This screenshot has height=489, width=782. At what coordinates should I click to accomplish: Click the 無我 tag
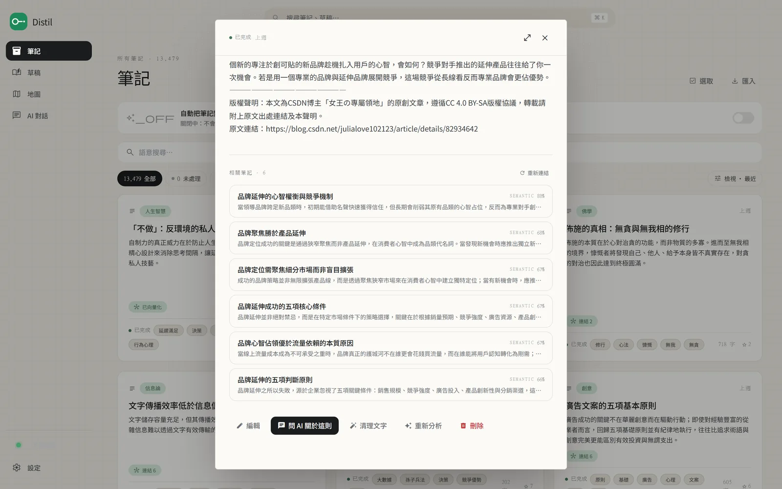[671, 345]
